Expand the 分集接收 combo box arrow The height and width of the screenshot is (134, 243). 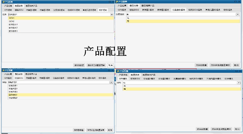238,14
